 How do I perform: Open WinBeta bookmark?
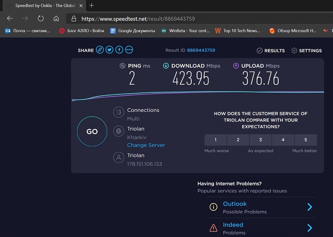click(x=186, y=31)
